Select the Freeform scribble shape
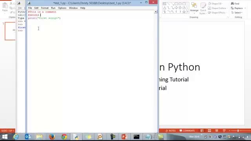 [x=165, y=12]
